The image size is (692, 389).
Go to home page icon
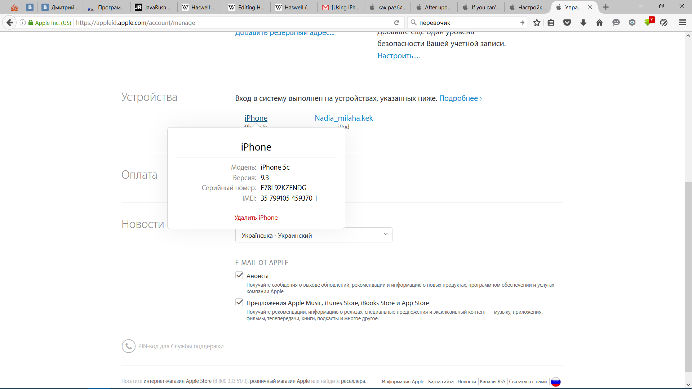pyautogui.click(x=599, y=23)
